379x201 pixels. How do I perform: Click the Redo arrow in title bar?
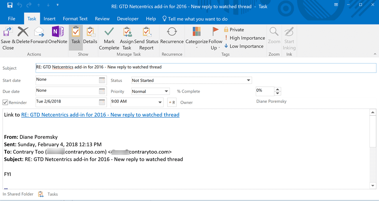(30, 5)
